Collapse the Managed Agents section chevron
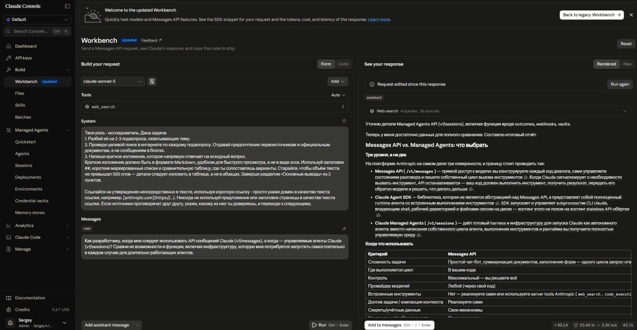The image size is (637, 330). [67, 130]
